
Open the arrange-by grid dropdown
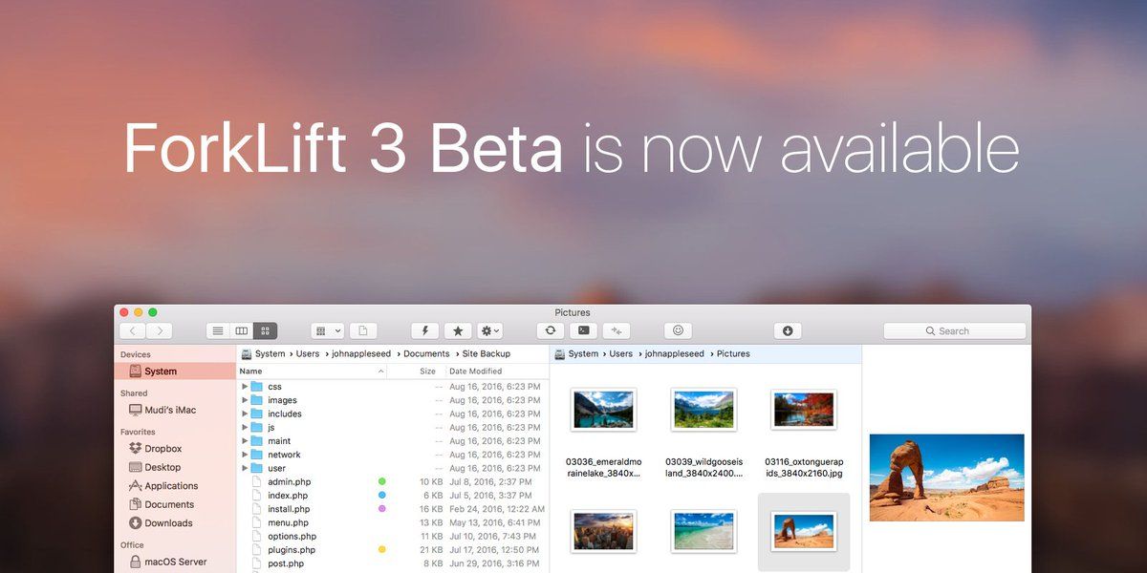pyautogui.click(x=328, y=330)
